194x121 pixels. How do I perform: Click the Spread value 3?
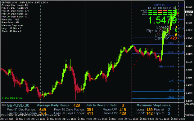(176, 27)
